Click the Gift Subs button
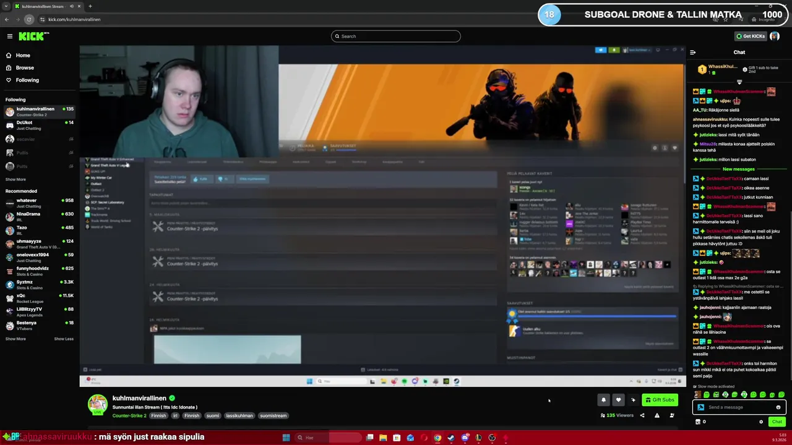The height and width of the screenshot is (445, 792). 660,400
